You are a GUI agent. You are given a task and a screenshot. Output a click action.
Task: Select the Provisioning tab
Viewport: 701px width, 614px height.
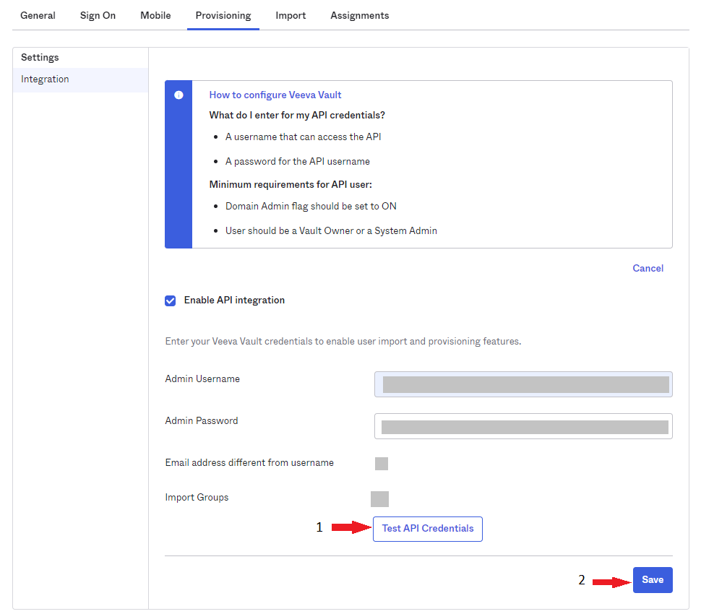[223, 15]
